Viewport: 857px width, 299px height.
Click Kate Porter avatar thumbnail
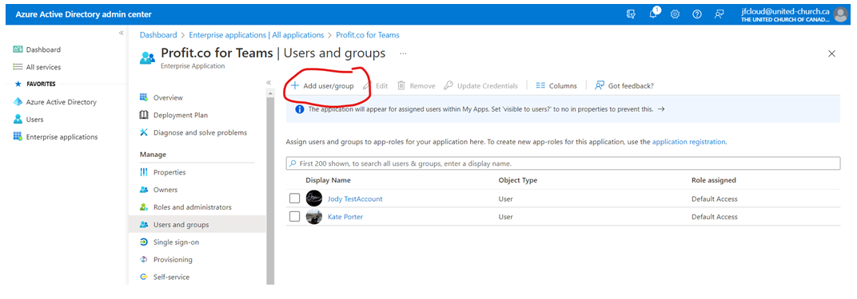tap(313, 216)
